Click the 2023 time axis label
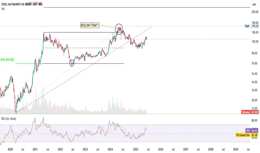Screen dimensions: 260x153 tap(85, 149)
